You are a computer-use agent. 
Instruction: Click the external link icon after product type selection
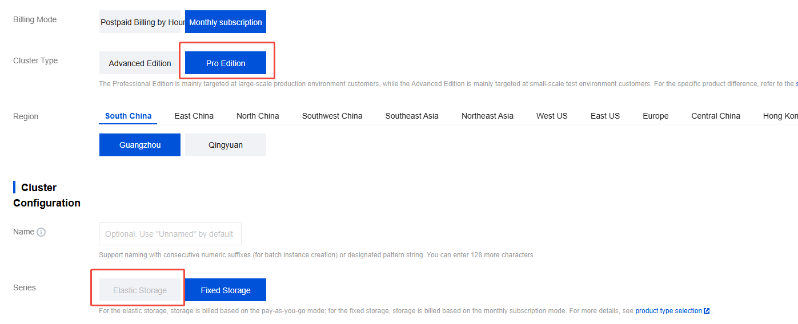tap(707, 311)
